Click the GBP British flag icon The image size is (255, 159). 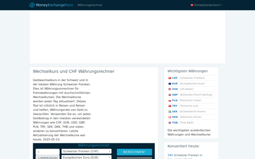coord(170,95)
